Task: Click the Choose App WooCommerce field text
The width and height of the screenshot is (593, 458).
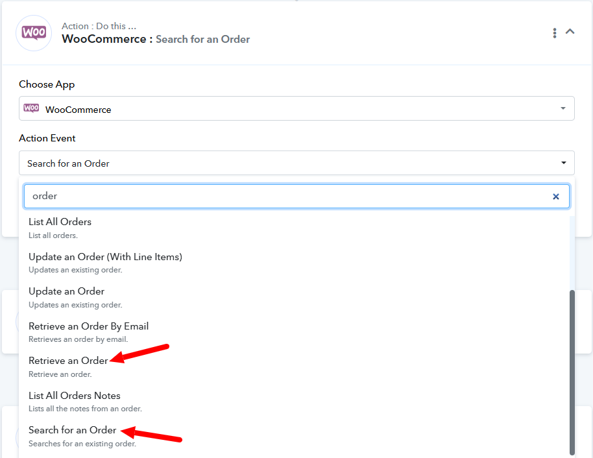Action: (79, 110)
